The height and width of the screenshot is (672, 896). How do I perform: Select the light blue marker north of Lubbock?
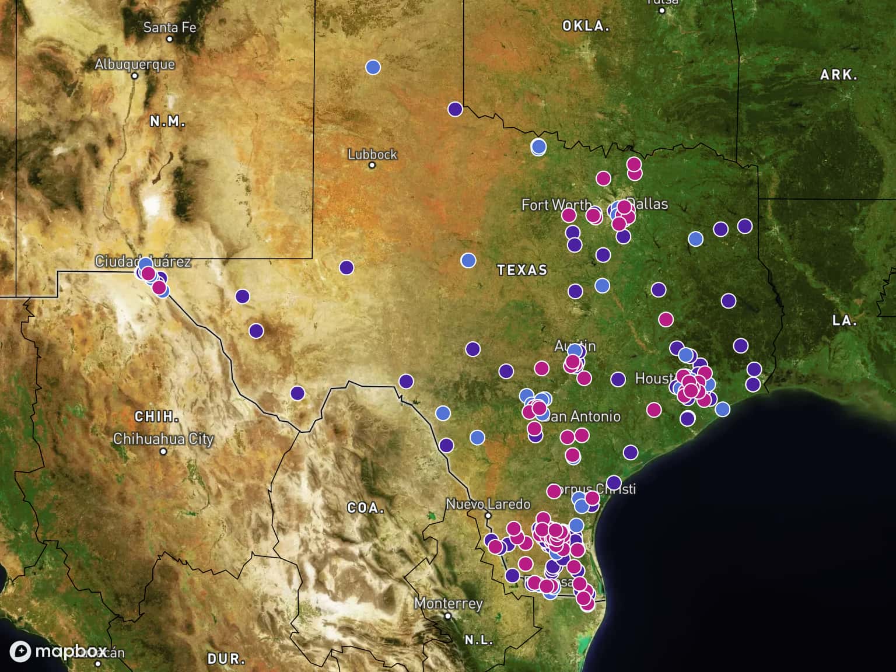(373, 67)
